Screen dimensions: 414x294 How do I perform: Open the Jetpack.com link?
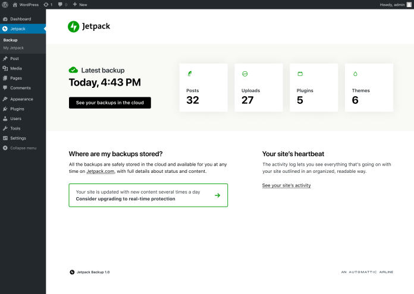click(x=101, y=171)
